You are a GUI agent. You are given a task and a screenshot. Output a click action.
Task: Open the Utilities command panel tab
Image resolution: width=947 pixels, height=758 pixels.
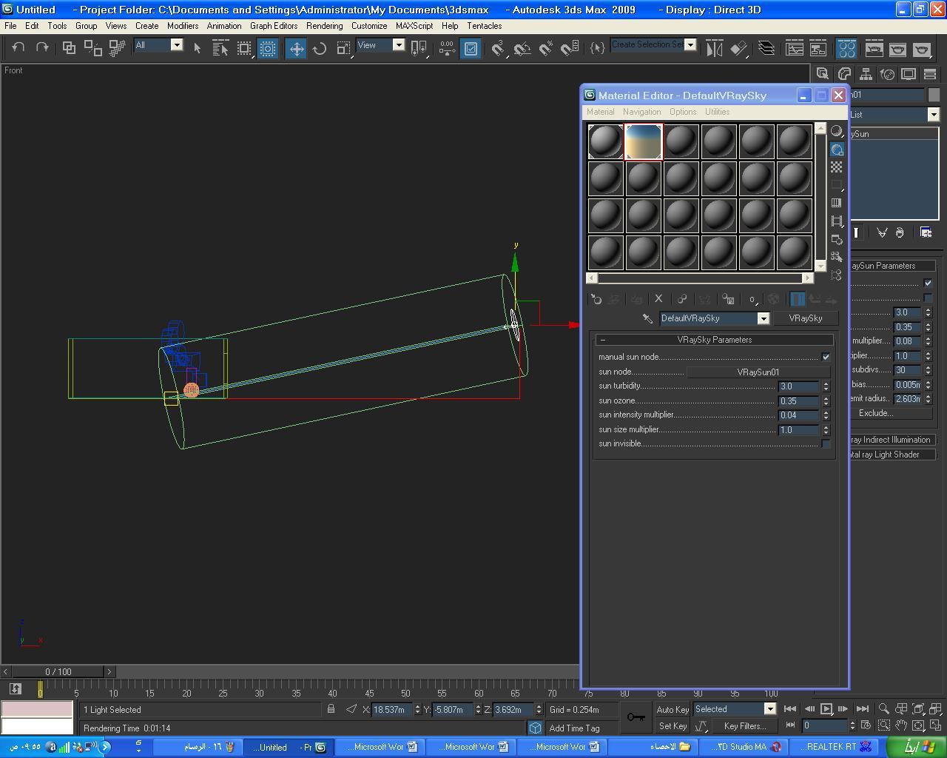930,73
